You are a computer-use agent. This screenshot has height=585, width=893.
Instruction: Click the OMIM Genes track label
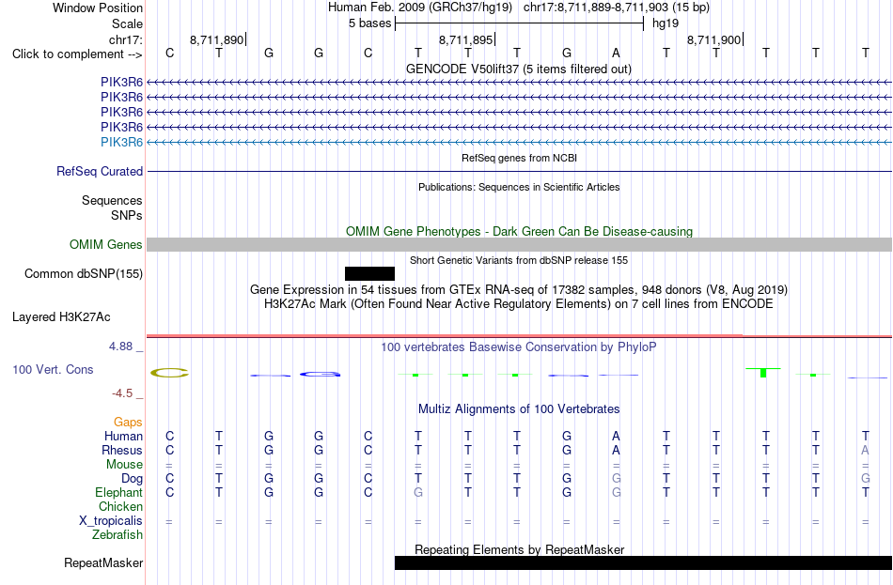106,245
